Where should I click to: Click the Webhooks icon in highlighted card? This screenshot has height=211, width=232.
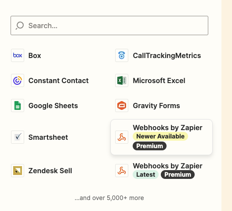[x=122, y=137]
